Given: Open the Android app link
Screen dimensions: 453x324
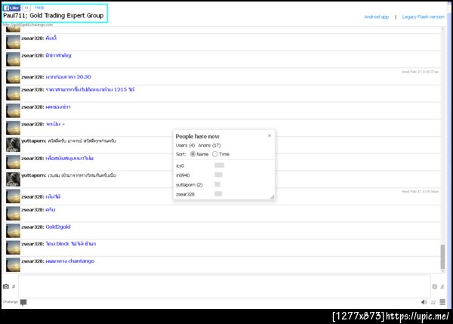Looking at the screenshot, I should (376, 17).
